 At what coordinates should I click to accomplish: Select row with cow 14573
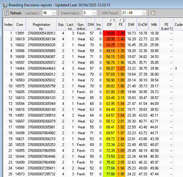(x=91, y=174)
